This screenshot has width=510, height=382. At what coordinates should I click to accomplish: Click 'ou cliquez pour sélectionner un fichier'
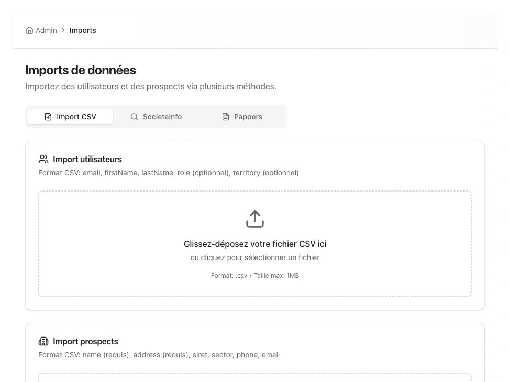[255, 257]
